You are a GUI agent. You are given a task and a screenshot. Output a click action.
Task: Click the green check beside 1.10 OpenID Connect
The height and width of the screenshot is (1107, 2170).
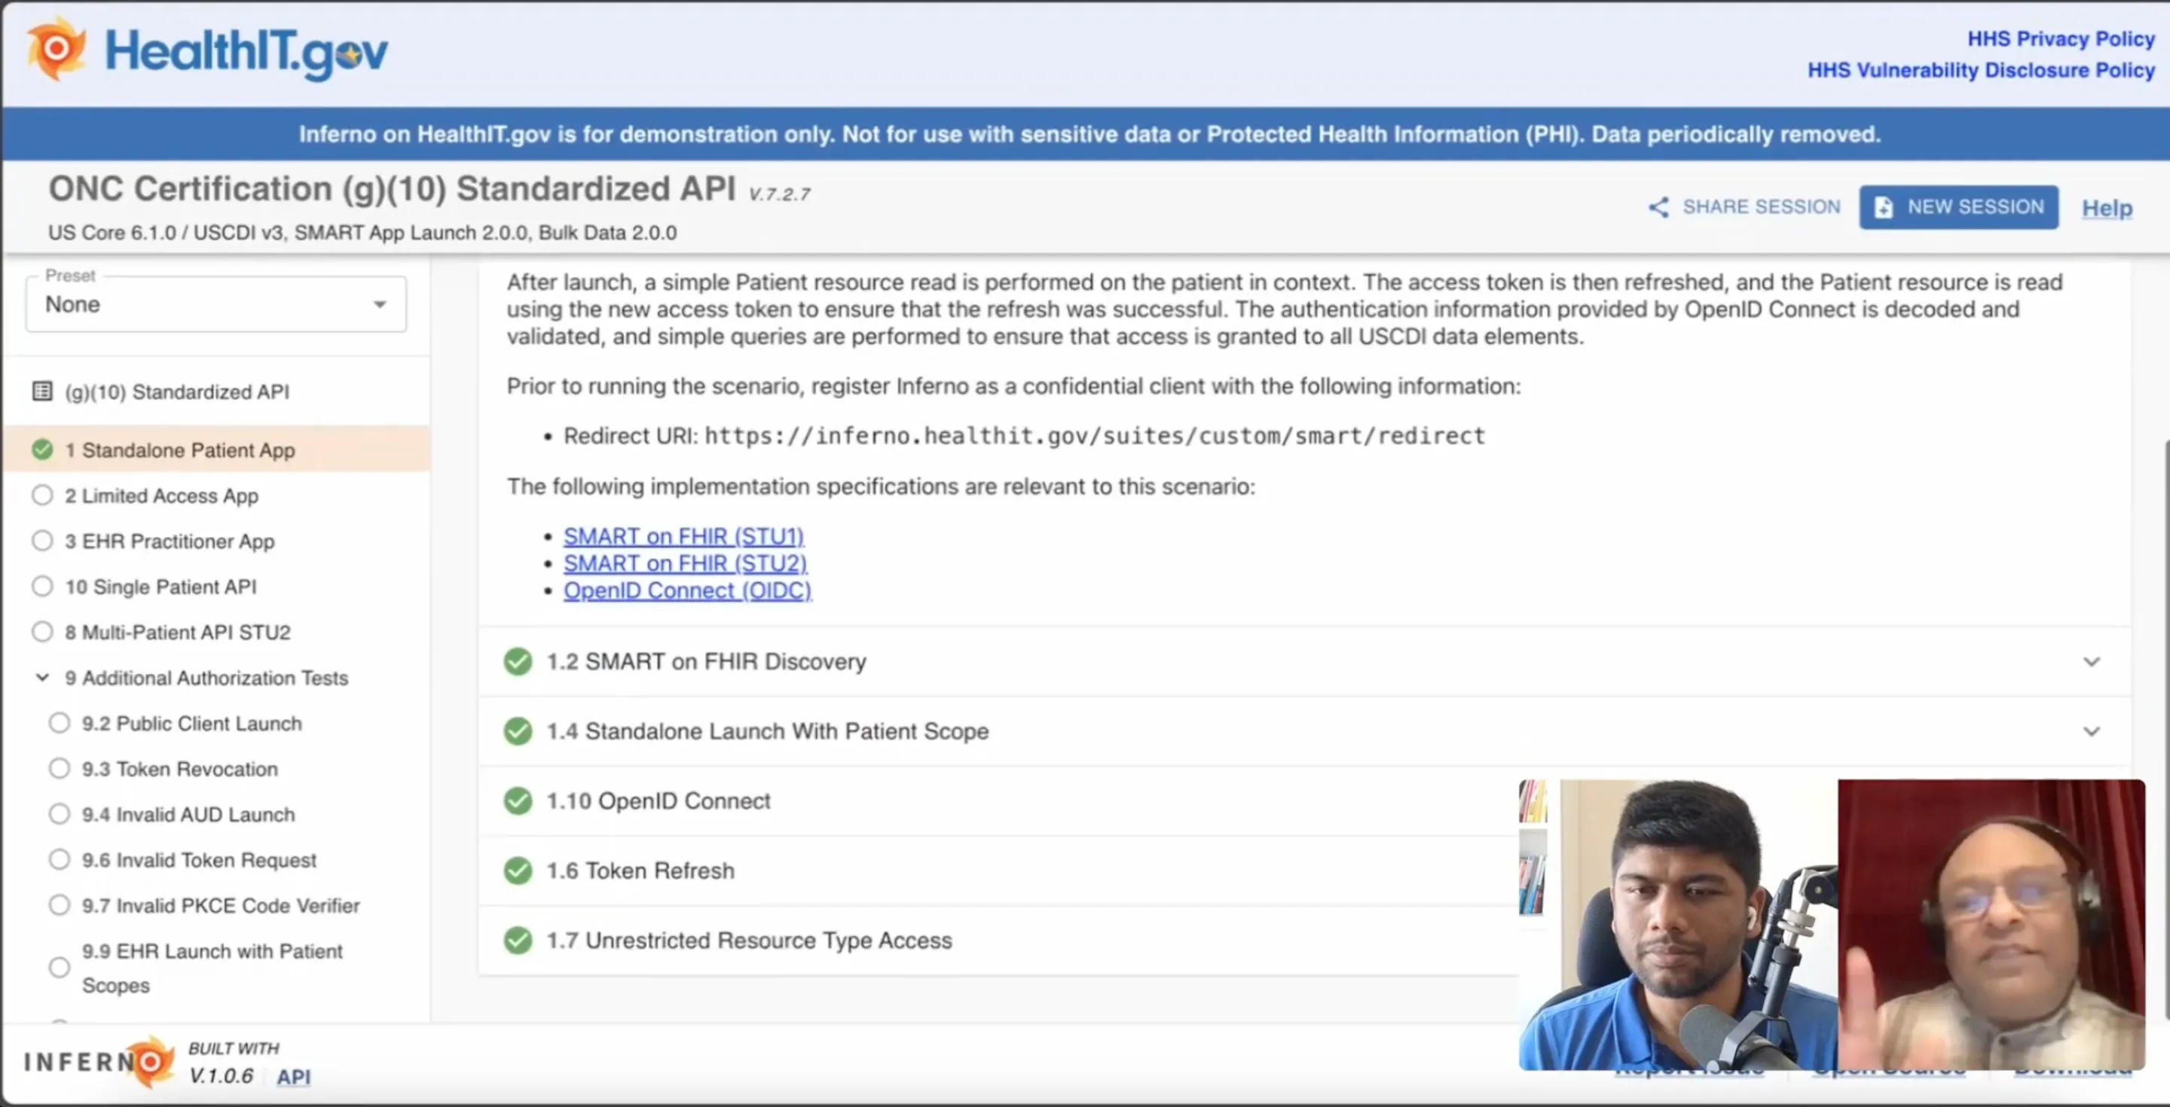[517, 801]
